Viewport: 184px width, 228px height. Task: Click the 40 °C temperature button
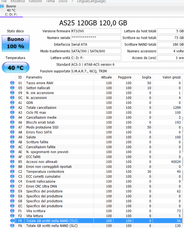[x=16, y=68]
